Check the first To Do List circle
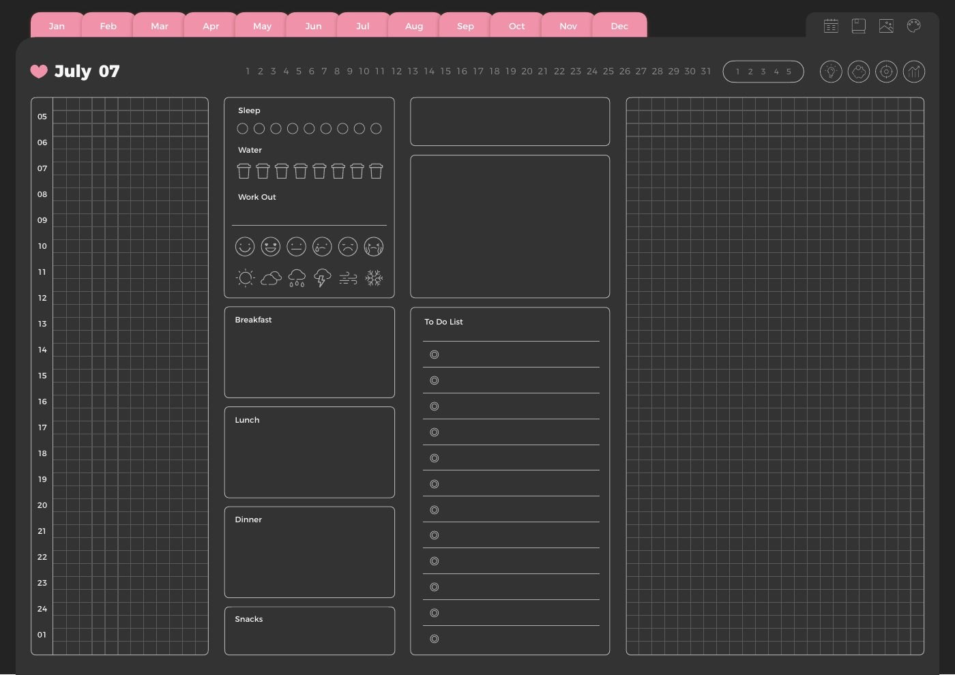 click(435, 355)
